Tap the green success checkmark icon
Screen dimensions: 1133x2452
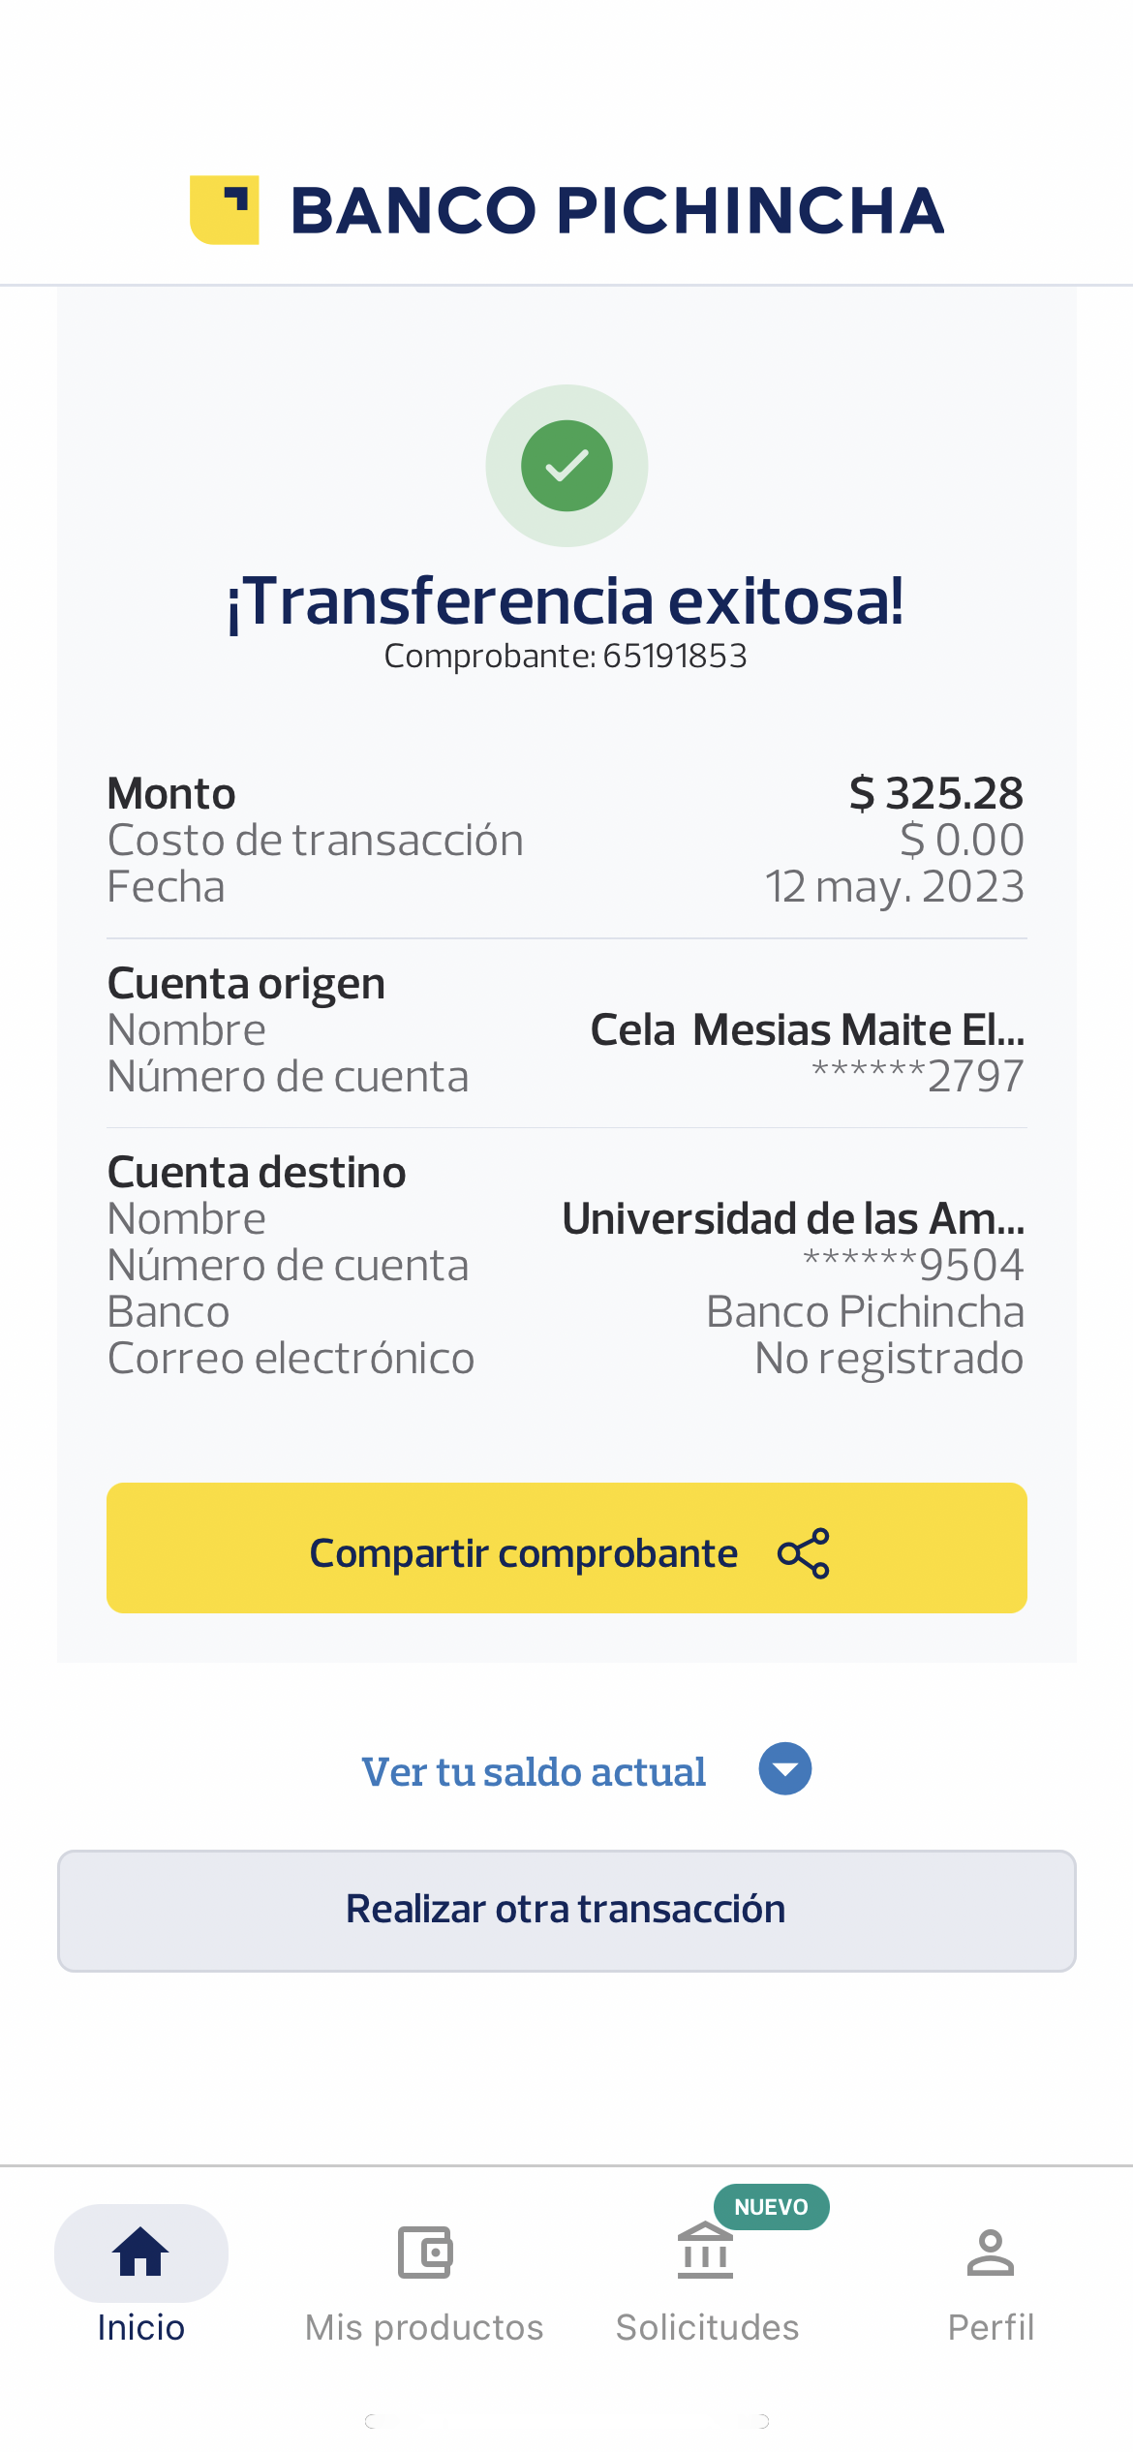566,466
